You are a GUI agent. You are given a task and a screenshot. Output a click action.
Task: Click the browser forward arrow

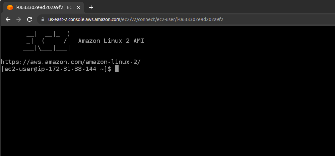coord(19,19)
